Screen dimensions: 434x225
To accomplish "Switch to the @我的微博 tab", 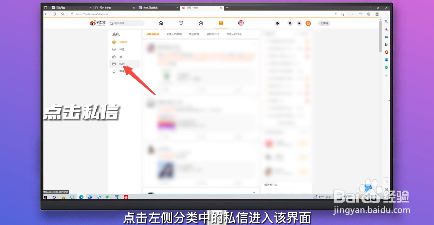I will 153,34.
